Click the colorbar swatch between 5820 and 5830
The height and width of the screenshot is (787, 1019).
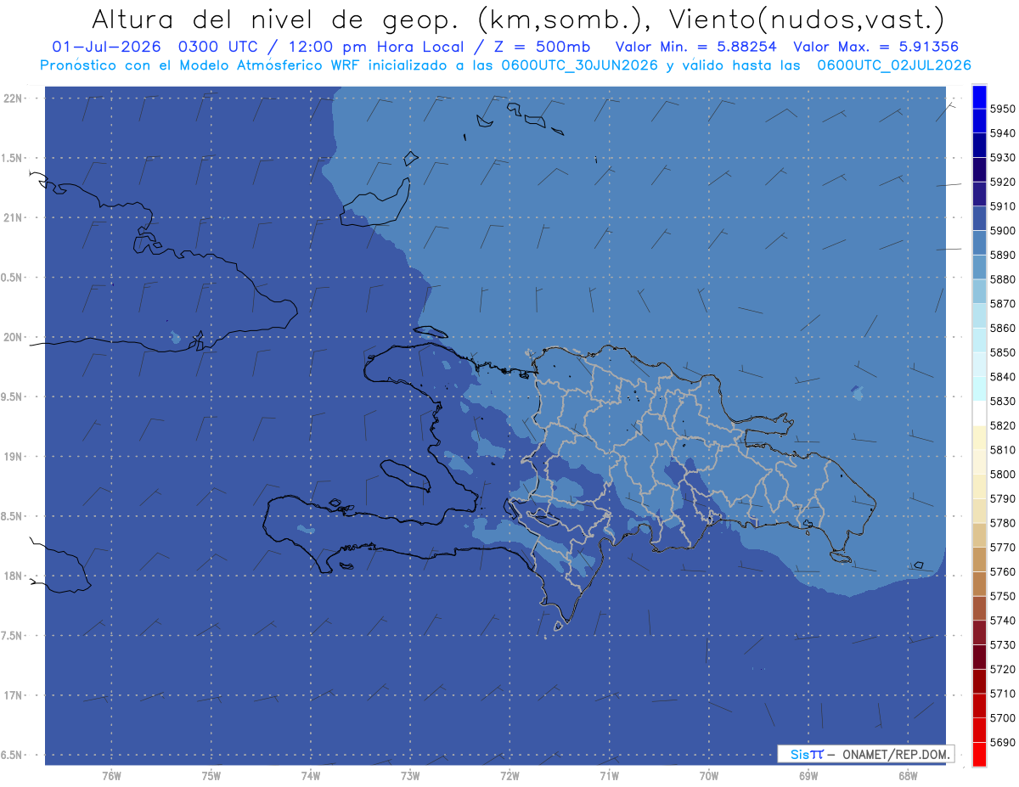click(979, 413)
